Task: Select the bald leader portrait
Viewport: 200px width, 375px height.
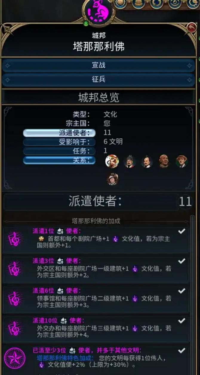Action: 164,161
